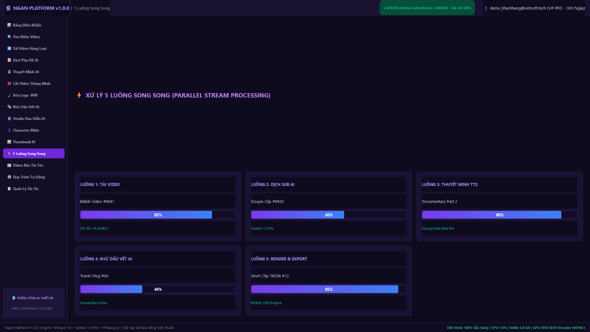Click the Video Báo Tin Tức newspaper icon
The image size is (590, 332).
coord(9,165)
